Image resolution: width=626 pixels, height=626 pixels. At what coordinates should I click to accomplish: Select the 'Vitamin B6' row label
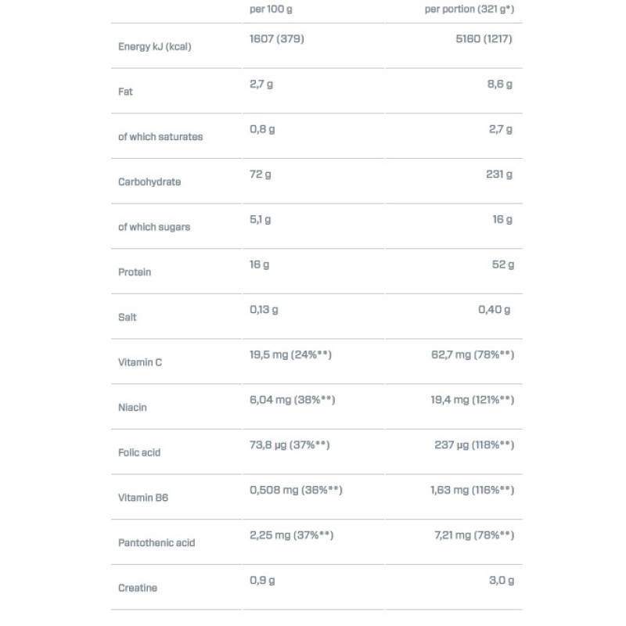[x=143, y=498]
